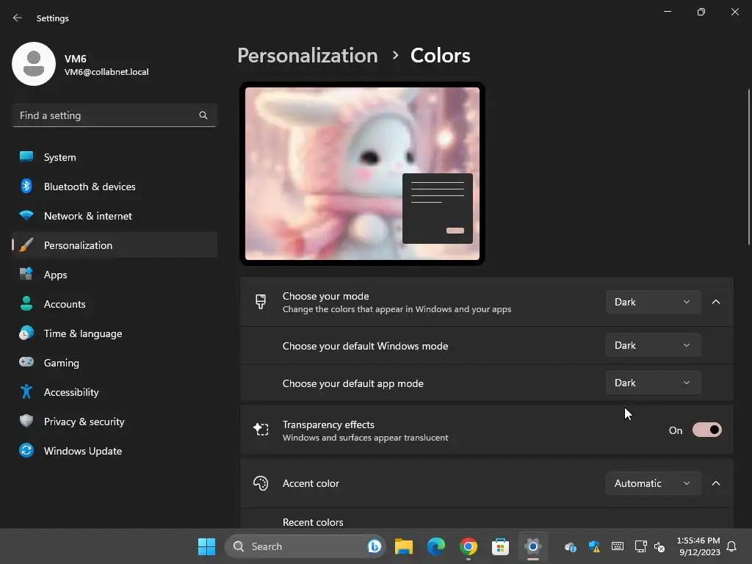Click the Bluetooth icon in sidebar
The width and height of the screenshot is (752, 564).
tap(26, 186)
